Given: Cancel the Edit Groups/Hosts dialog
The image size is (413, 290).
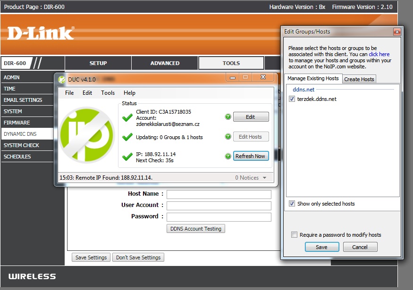Looking at the screenshot, I should point(360,247).
